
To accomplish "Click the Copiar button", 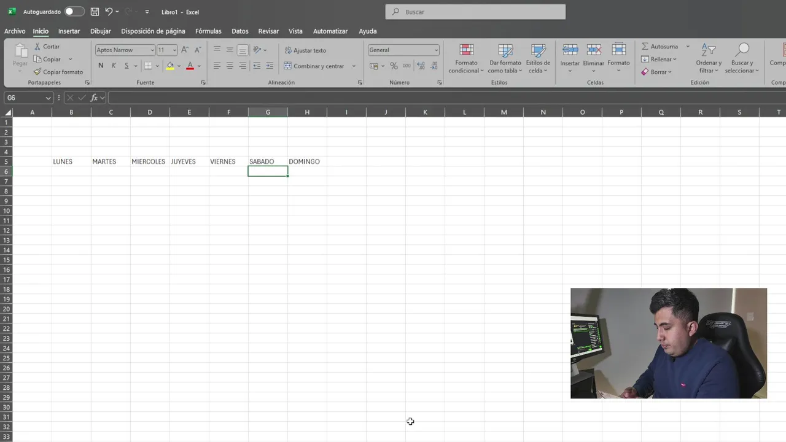I will tap(48, 60).
